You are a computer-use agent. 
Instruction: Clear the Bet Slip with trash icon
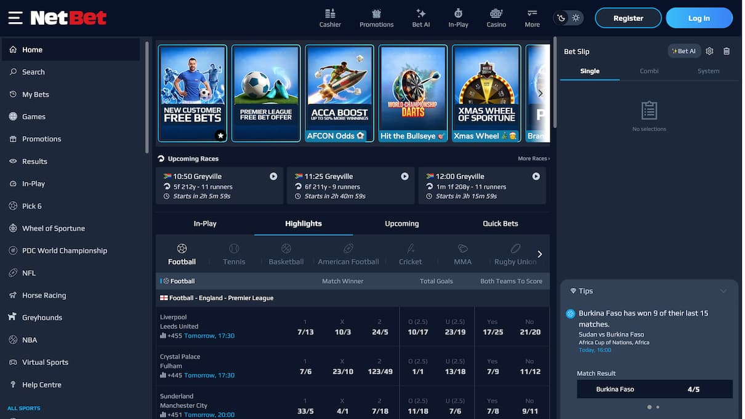click(x=727, y=51)
